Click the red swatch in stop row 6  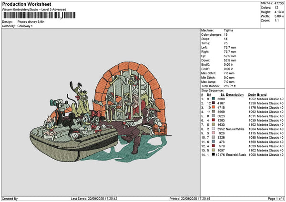tap(213, 120)
